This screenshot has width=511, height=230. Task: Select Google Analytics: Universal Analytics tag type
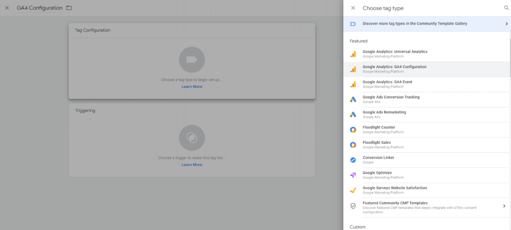427,54
